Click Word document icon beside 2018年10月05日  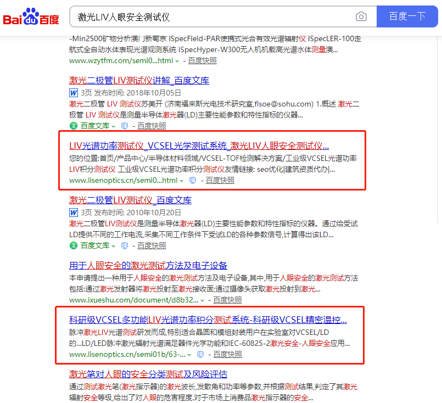click(74, 93)
